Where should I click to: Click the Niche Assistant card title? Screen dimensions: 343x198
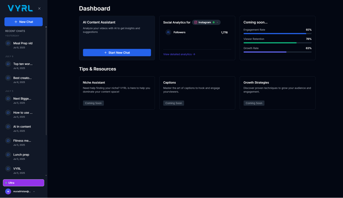94,83
